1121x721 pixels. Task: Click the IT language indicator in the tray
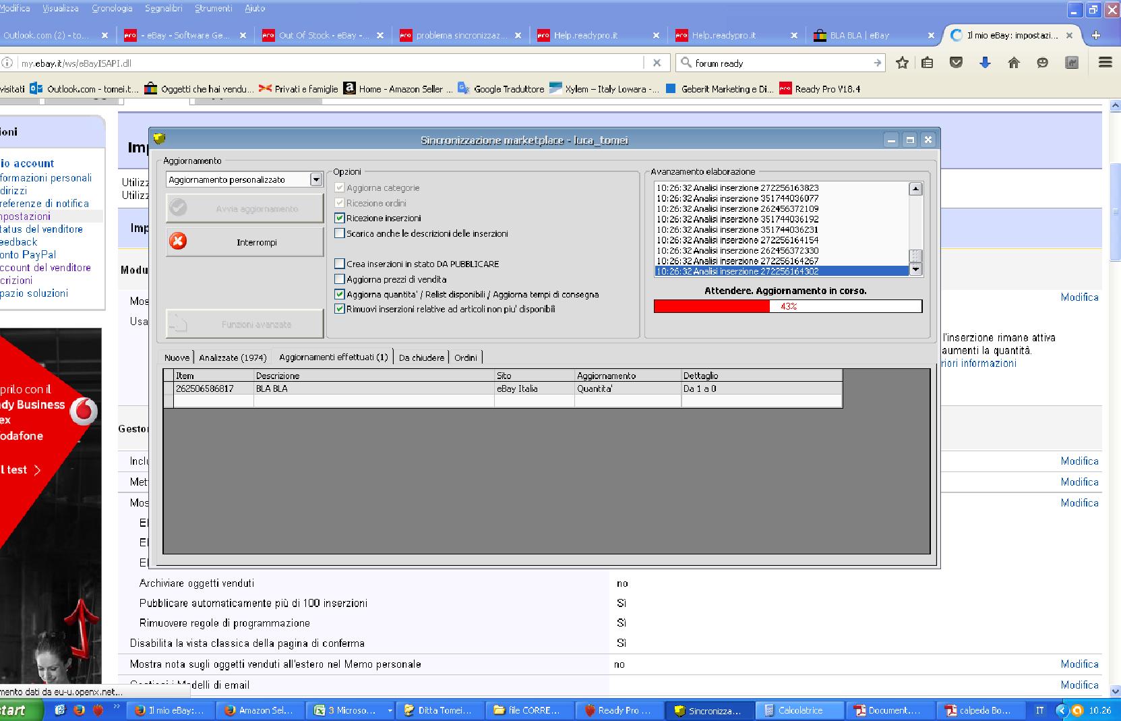[x=1040, y=710]
